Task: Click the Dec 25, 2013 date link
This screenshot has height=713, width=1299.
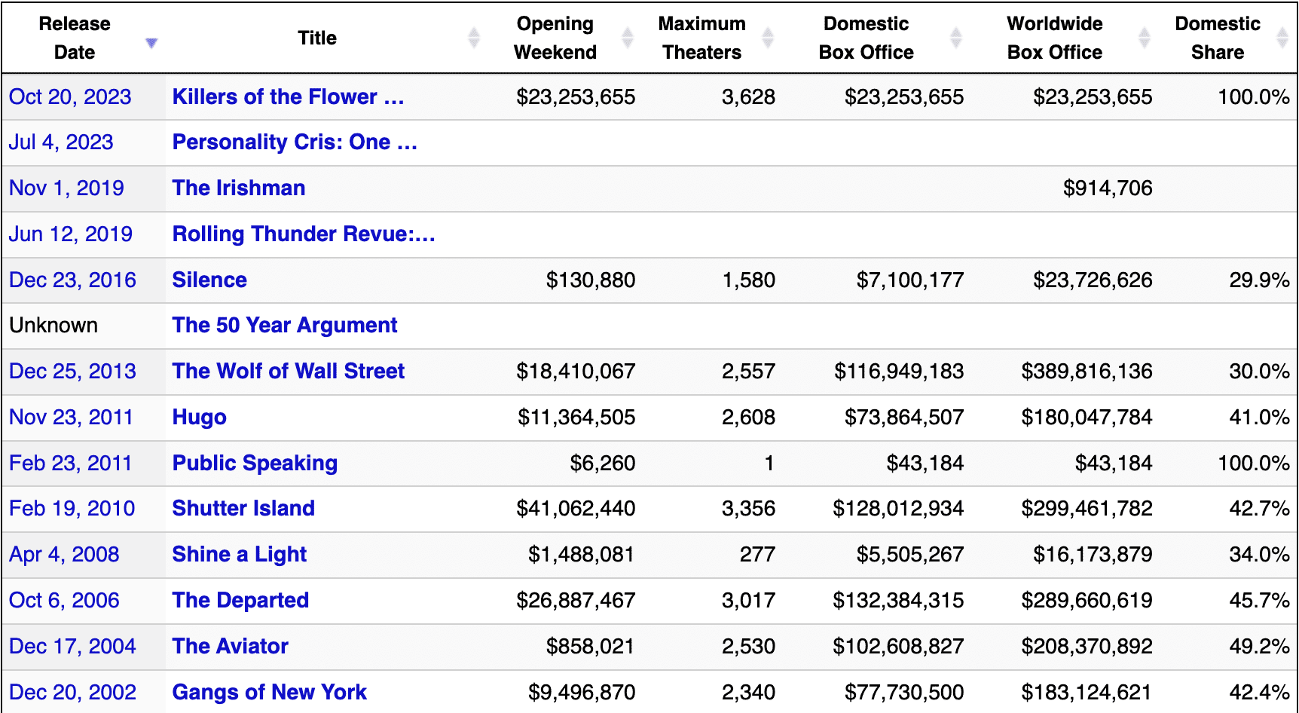Action: (72, 371)
